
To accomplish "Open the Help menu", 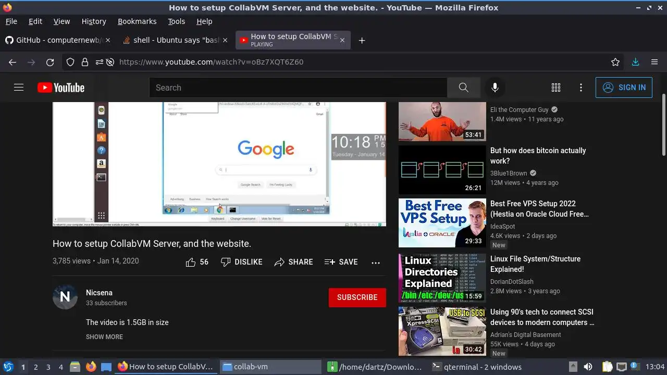I will pyautogui.click(x=204, y=21).
